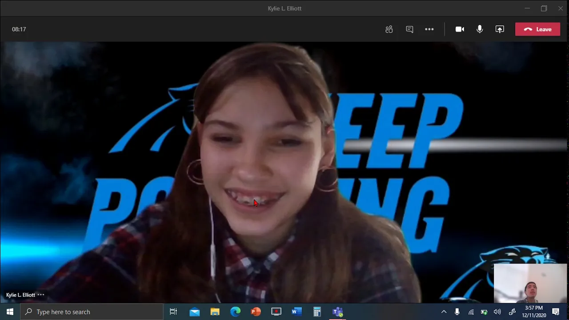Open the Windows Ink Workspace pen icon
This screenshot has width=569, height=320.
pos(512,312)
